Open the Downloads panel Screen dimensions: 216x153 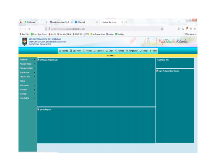(x=183, y=29)
